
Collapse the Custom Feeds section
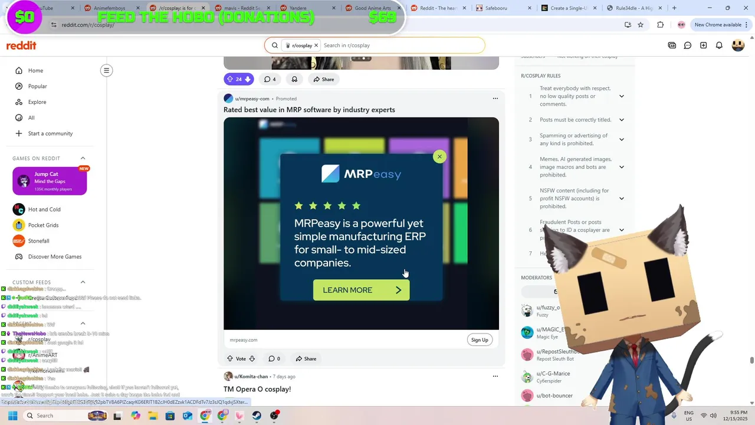pos(83,282)
